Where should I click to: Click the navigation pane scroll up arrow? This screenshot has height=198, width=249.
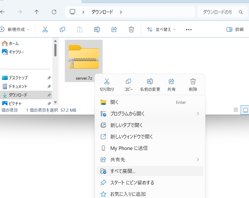click(55, 41)
